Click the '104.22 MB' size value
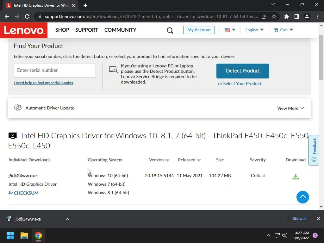 pyautogui.click(x=220, y=176)
